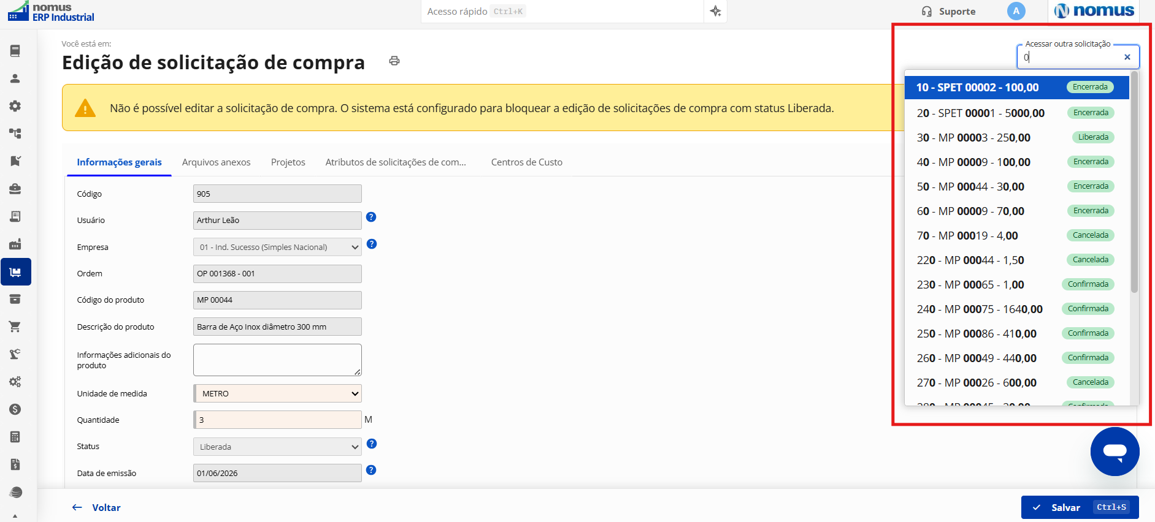This screenshot has height=522, width=1155.
Task: Select request 220 - MP 00044 - 1,50
Action: (x=1016, y=260)
